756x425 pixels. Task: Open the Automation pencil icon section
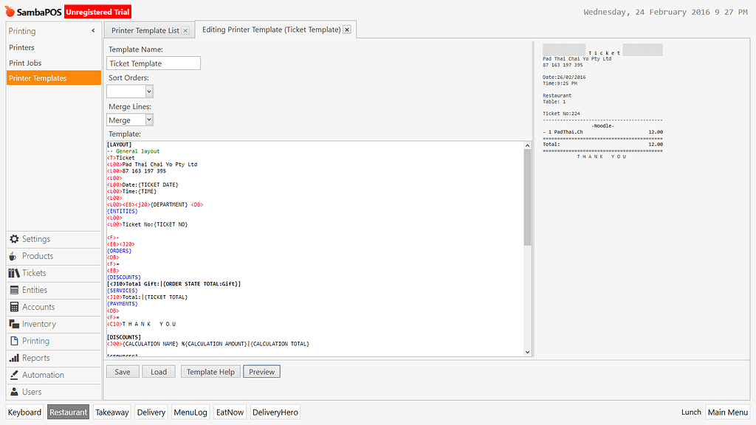(15, 375)
